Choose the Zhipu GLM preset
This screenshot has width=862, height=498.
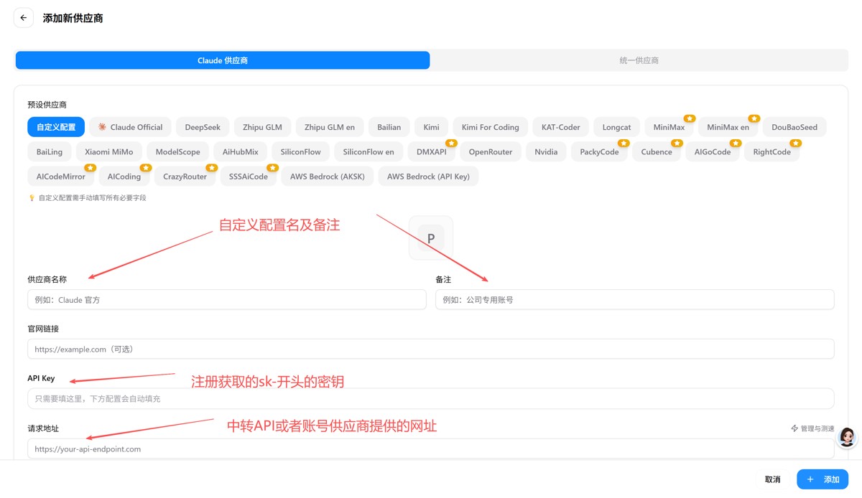[262, 127]
